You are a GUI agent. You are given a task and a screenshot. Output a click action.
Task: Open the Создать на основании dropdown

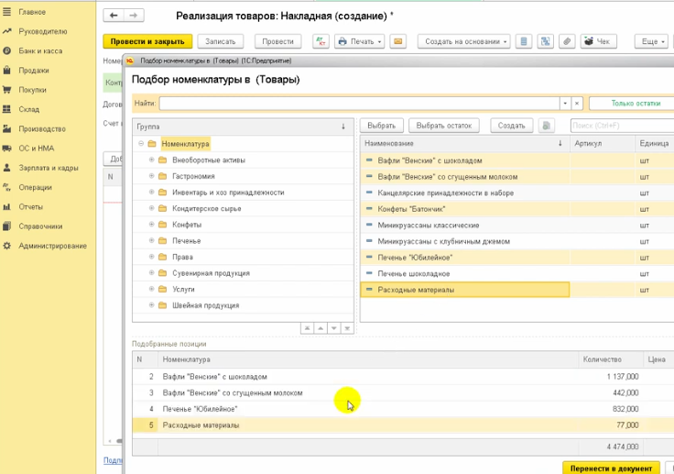464,42
